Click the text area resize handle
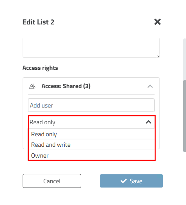The image size is (186, 205). [158, 56]
